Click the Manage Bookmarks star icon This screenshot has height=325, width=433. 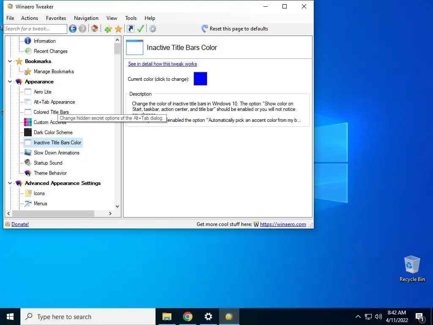[x=27, y=72]
